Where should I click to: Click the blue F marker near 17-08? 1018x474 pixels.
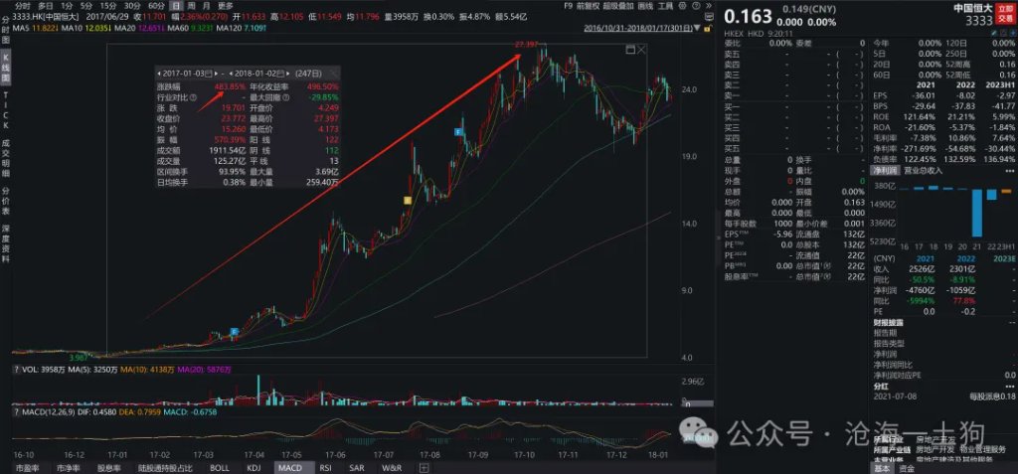pyautogui.click(x=457, y=132)
